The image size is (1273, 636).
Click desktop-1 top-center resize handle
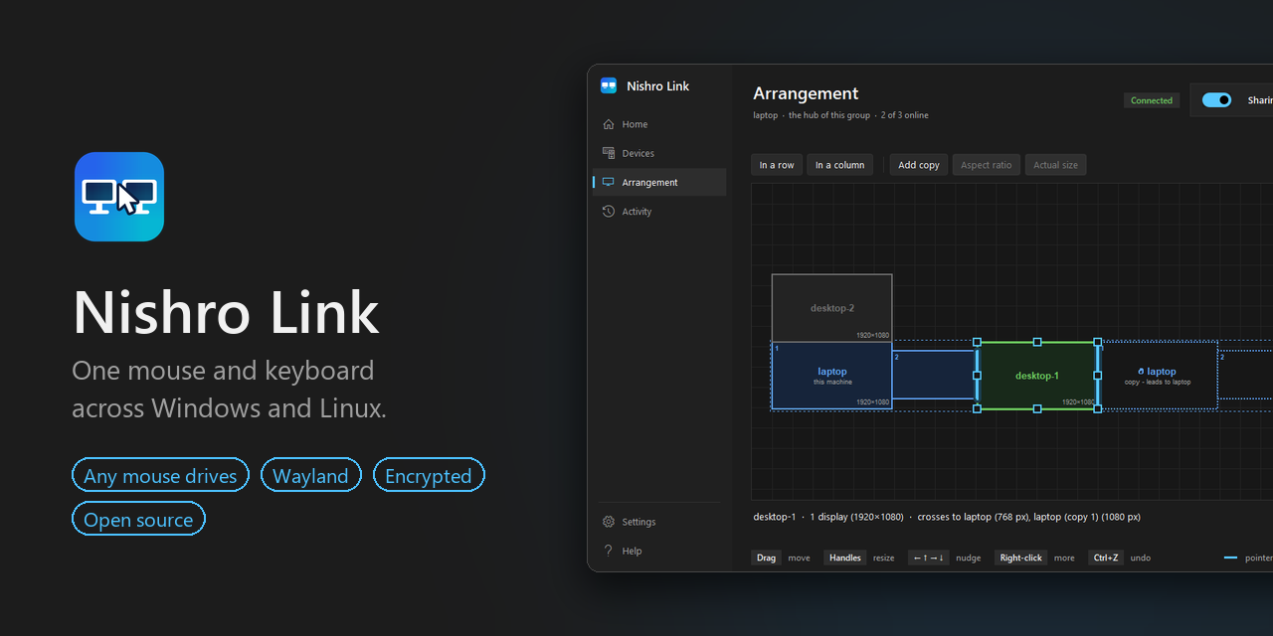pyautogui.click(x=1037, y=342)
